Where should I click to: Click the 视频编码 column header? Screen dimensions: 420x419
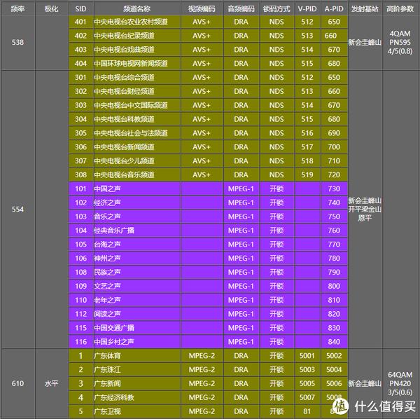202,9
